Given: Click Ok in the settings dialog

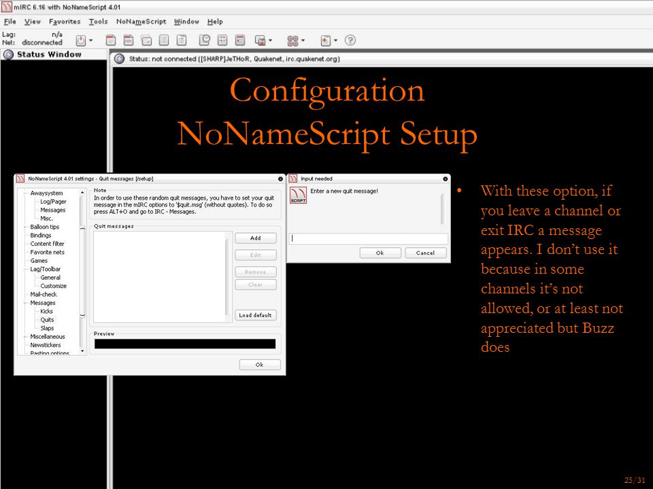Looking at the screenshot, I should point(260,365).
